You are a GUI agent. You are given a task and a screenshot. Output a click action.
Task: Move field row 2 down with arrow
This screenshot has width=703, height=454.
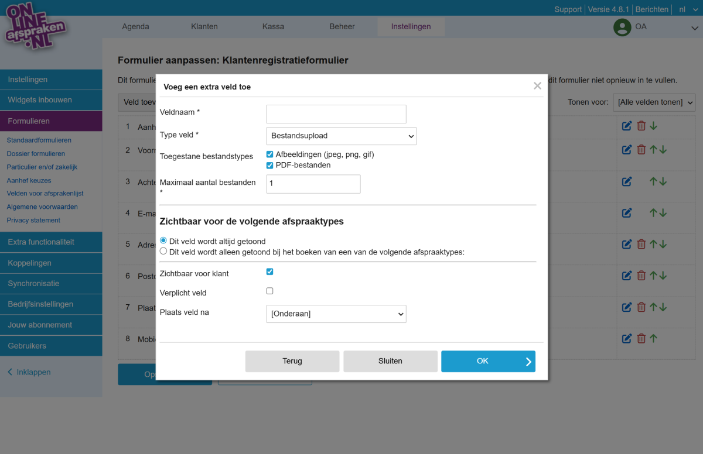[663, 149]
